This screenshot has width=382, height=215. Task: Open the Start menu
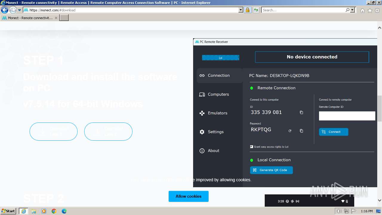click(x=8, y=211)
